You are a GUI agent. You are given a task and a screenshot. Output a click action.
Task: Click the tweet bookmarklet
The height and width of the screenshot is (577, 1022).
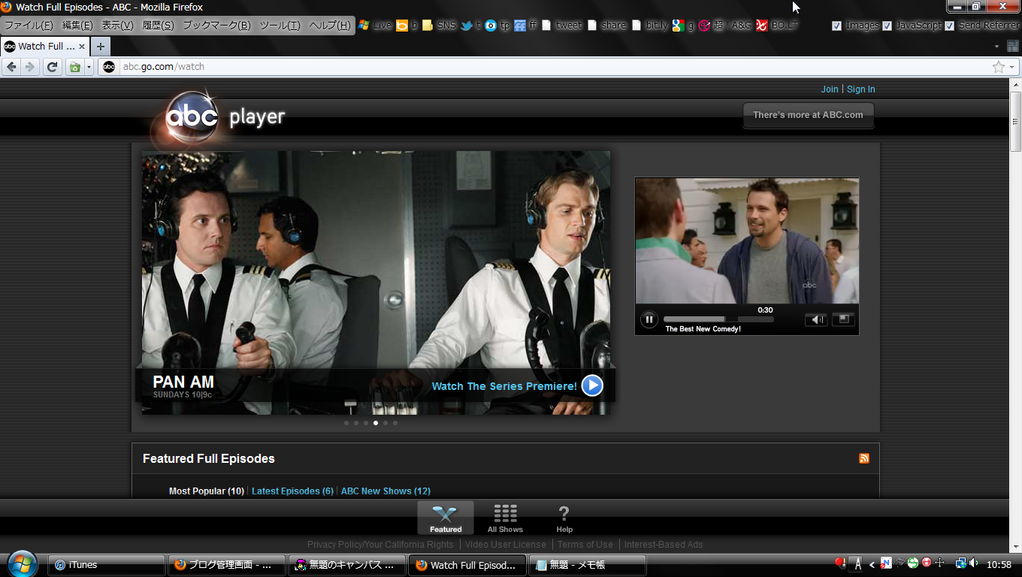pos(561,26)
